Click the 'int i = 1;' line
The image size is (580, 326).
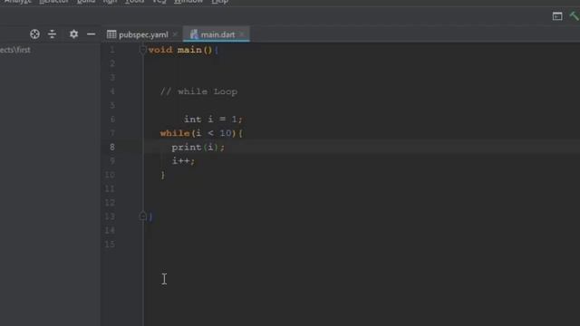213,120
